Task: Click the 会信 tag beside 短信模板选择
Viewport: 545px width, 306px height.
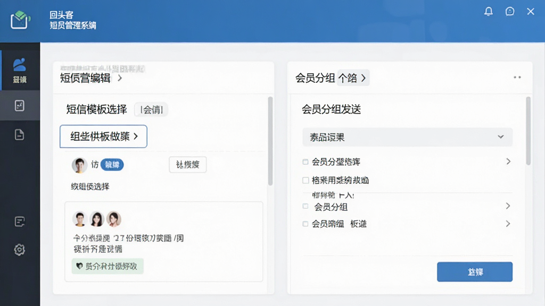Action: click(x=152, y=109)
